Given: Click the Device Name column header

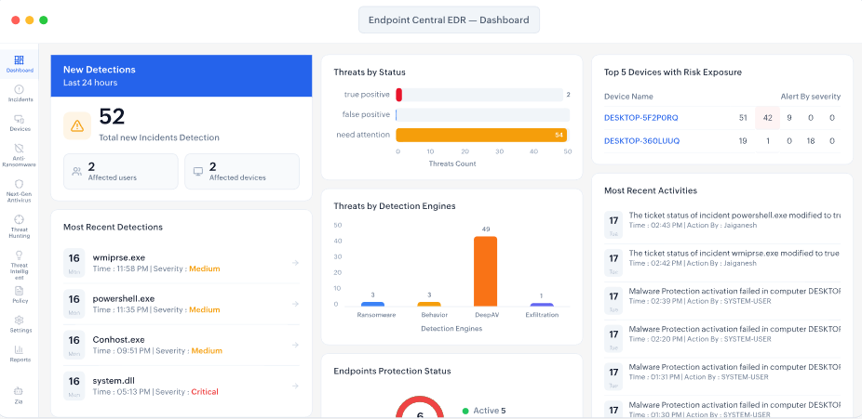Looking at the screenshot, I should tap(628, 97).
